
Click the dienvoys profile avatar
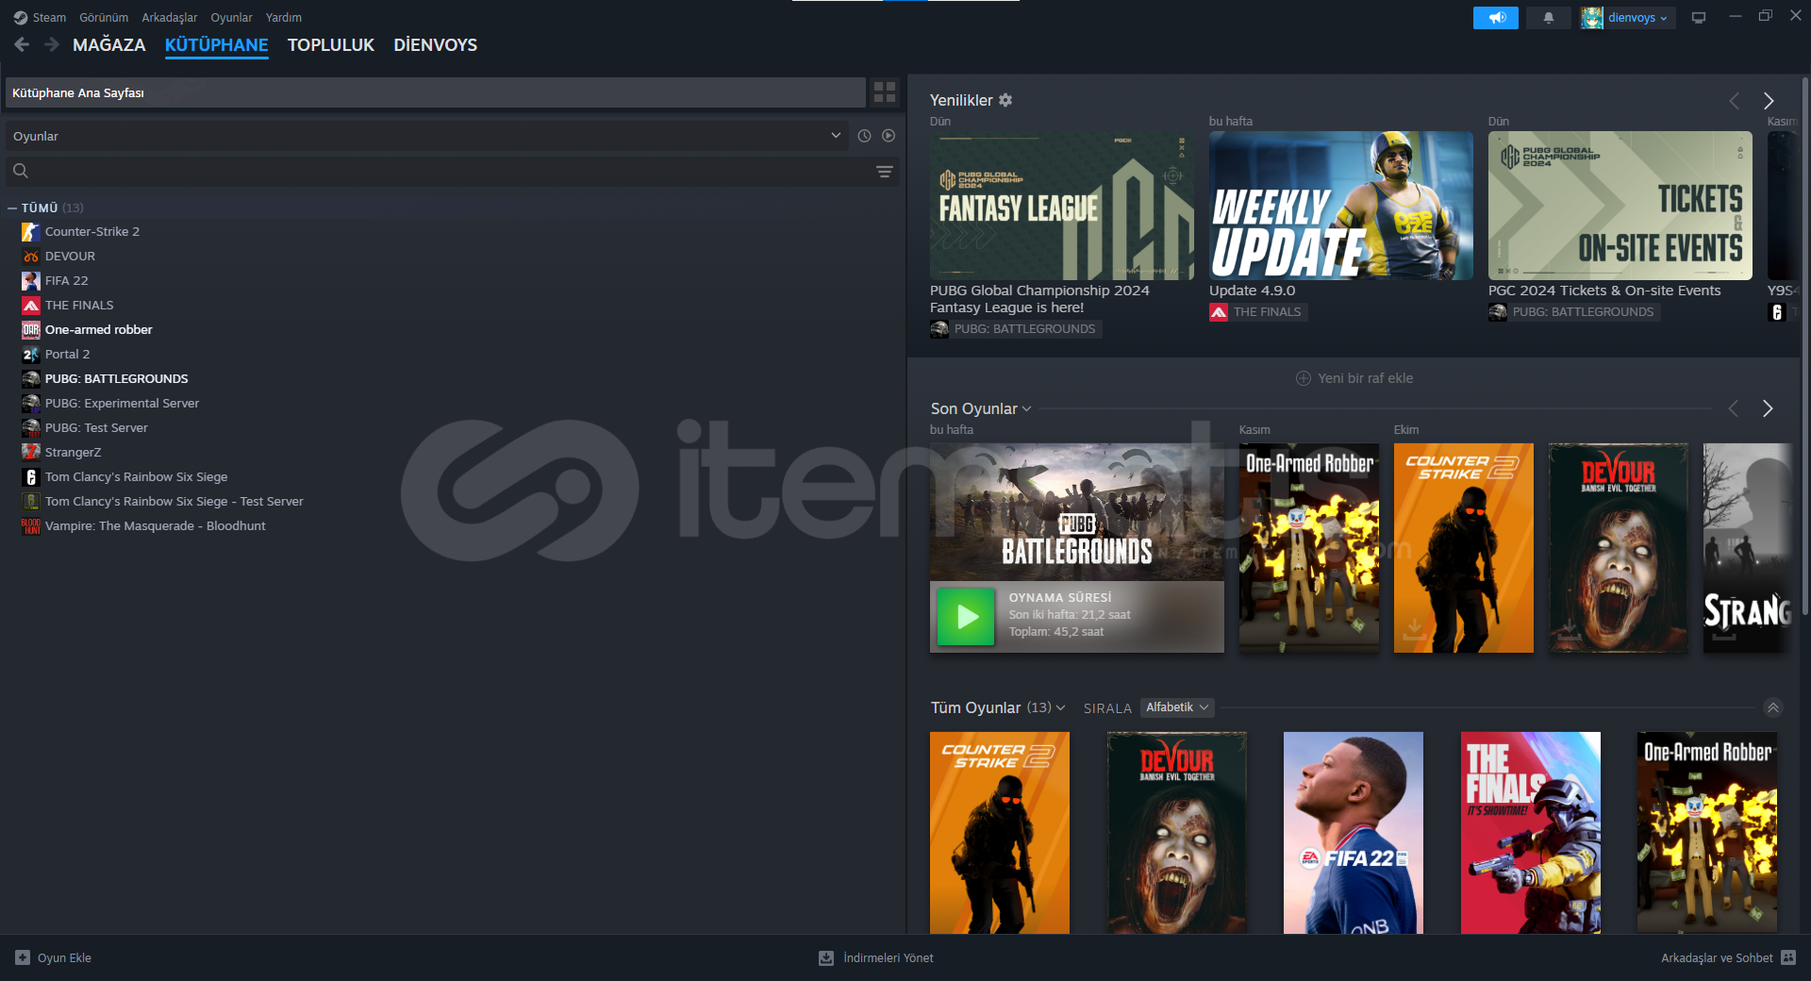pos(1592,18)
